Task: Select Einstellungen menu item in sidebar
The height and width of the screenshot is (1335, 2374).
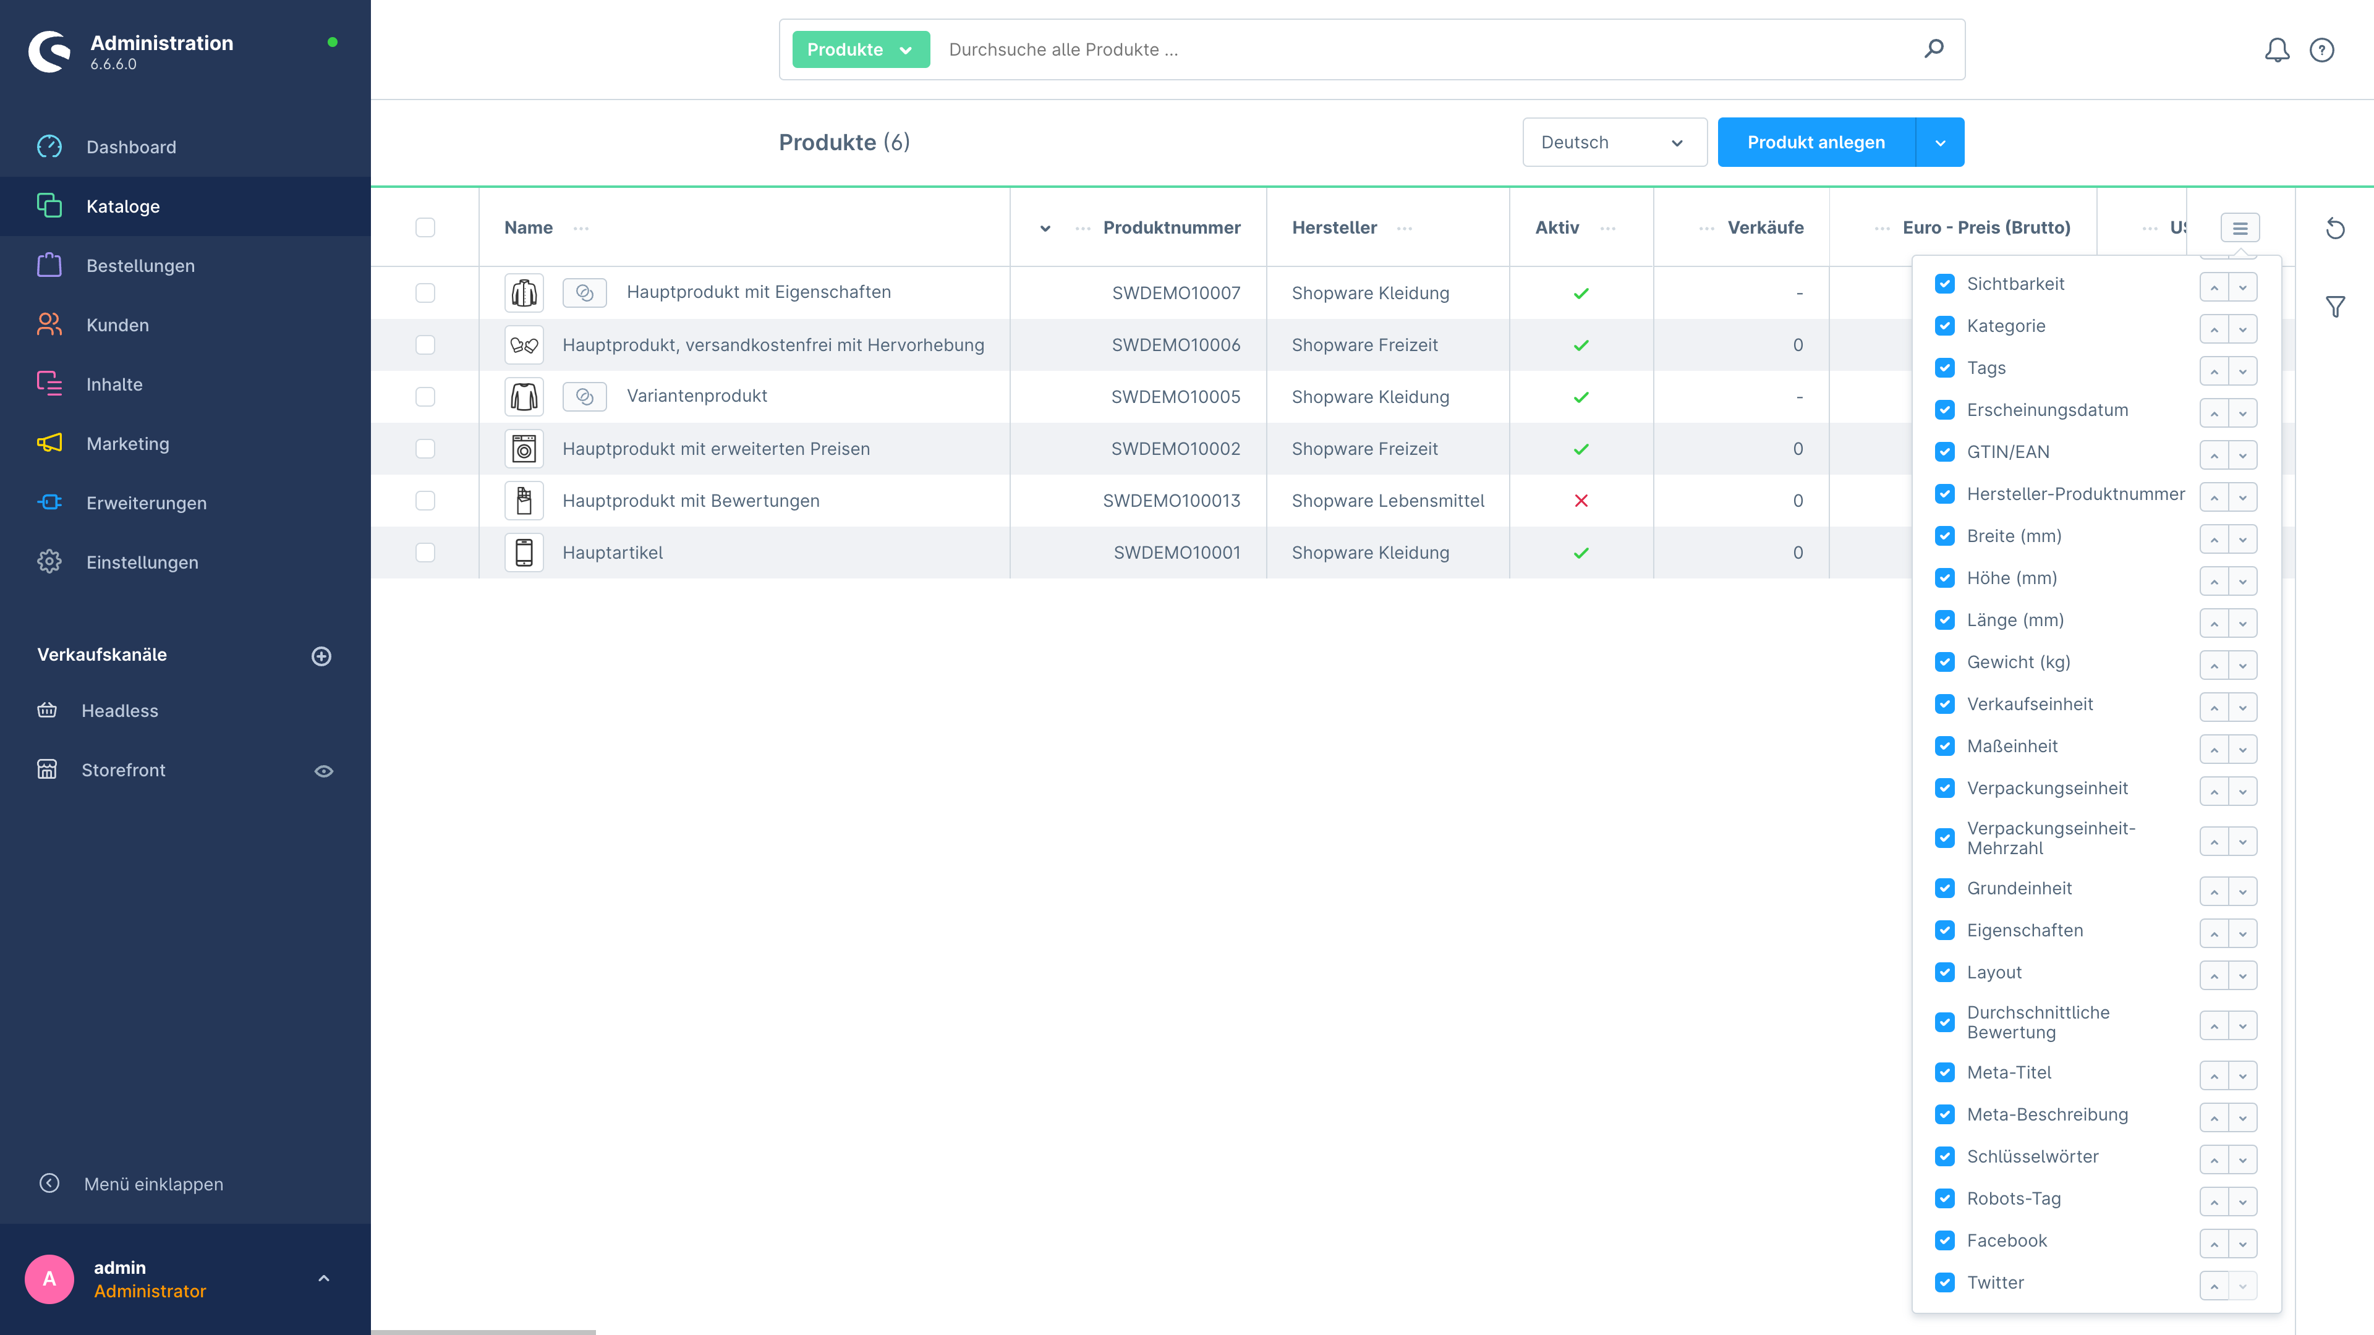Action: pyautogui.click(x=142, y=561)
